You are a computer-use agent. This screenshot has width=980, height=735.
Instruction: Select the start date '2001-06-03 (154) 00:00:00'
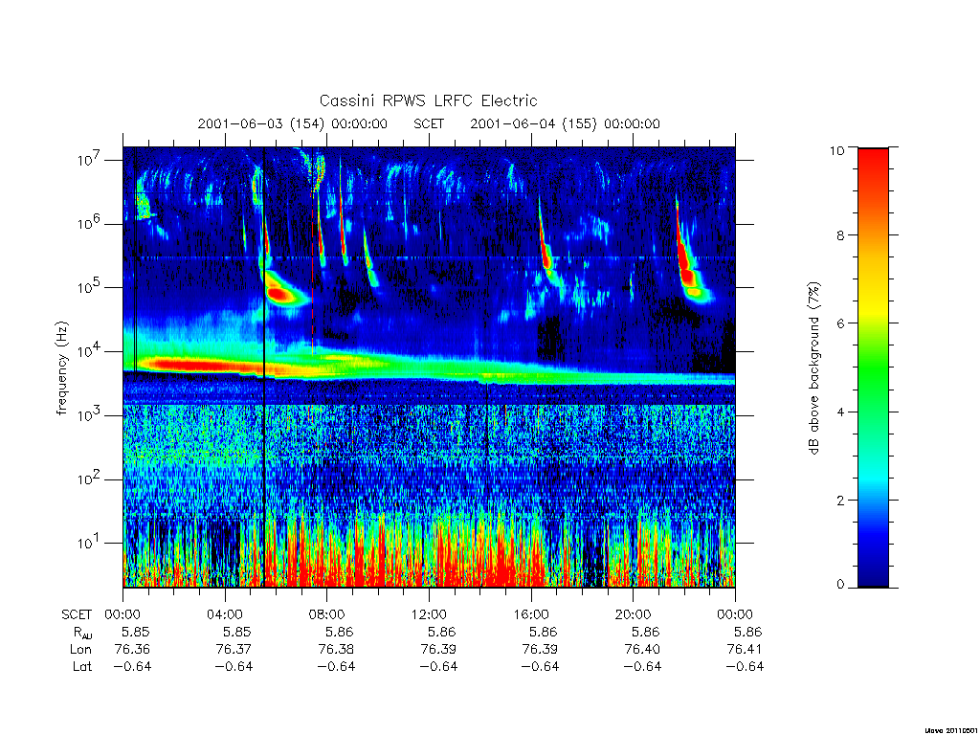pos(293,123)
